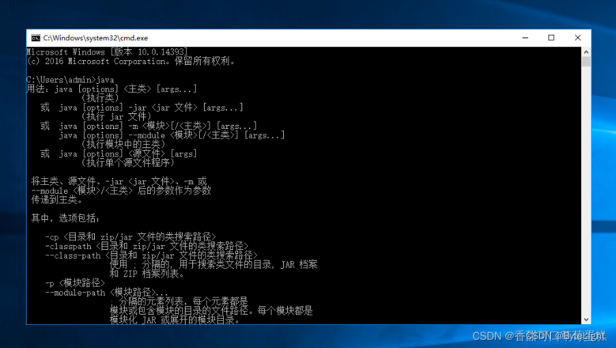Click the 'Microsoft Windows [版本 10.0.14393]' line
This screenshot has height=348, width=616.
(107, 52)
